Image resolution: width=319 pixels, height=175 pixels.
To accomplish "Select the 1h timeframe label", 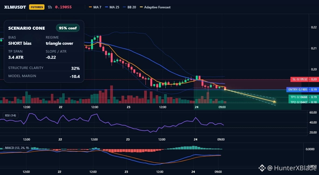I will click(x=50, y=7).
